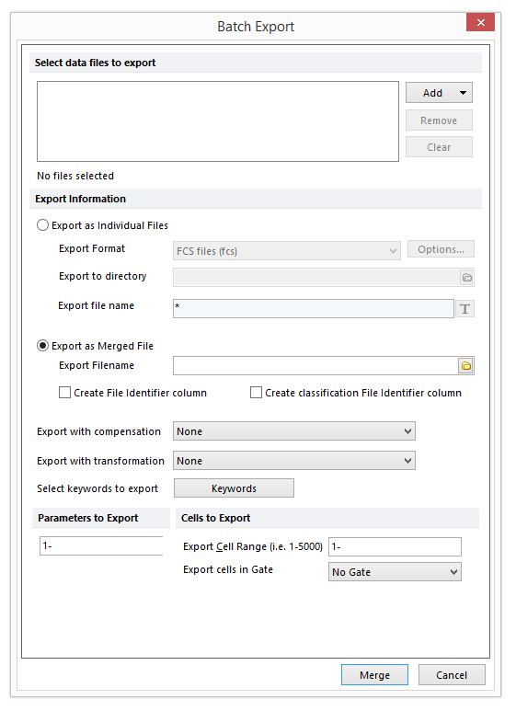Click the Remove button
This screenshot has width=516, height=711.
point(439,120)
